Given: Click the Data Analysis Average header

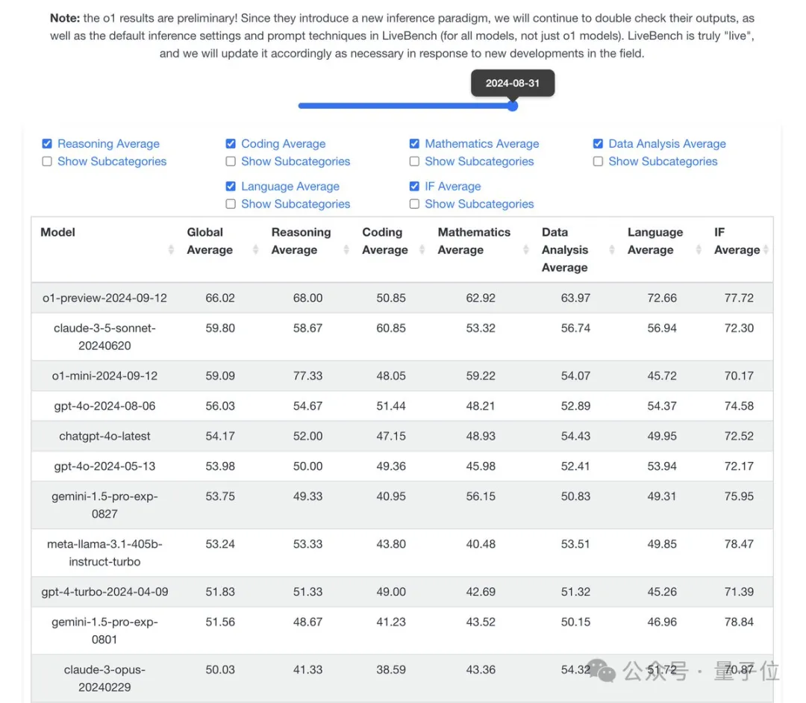Looking at the screenshot, I should coord(565,250).
